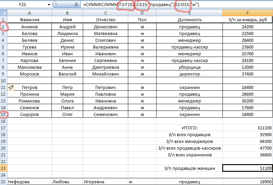Click the Должность header cell

coord(190,20)
